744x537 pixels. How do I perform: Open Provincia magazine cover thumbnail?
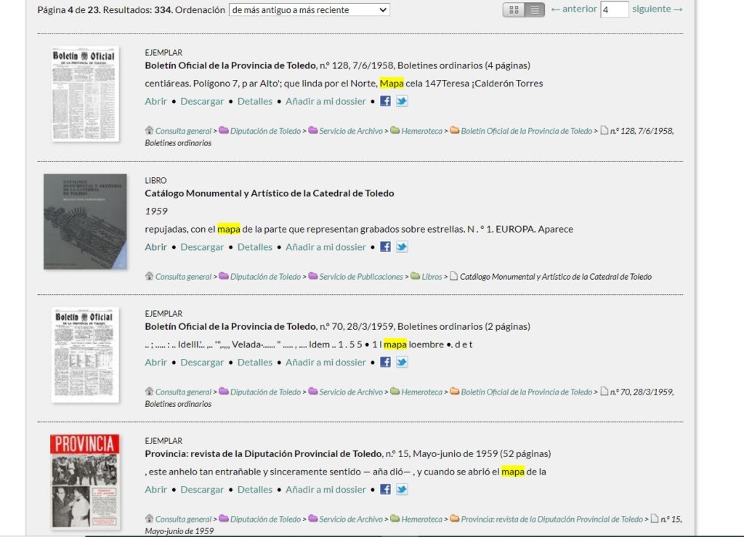pyautogui.click(x=85, y=482)
